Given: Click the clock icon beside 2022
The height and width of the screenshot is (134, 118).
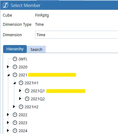Looking at the screenshot, I should click(x=15, y=115).
